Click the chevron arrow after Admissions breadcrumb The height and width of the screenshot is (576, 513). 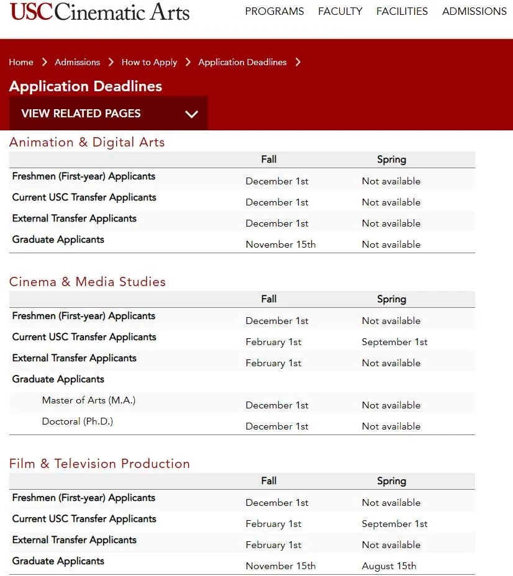click(x=111, y=62)
